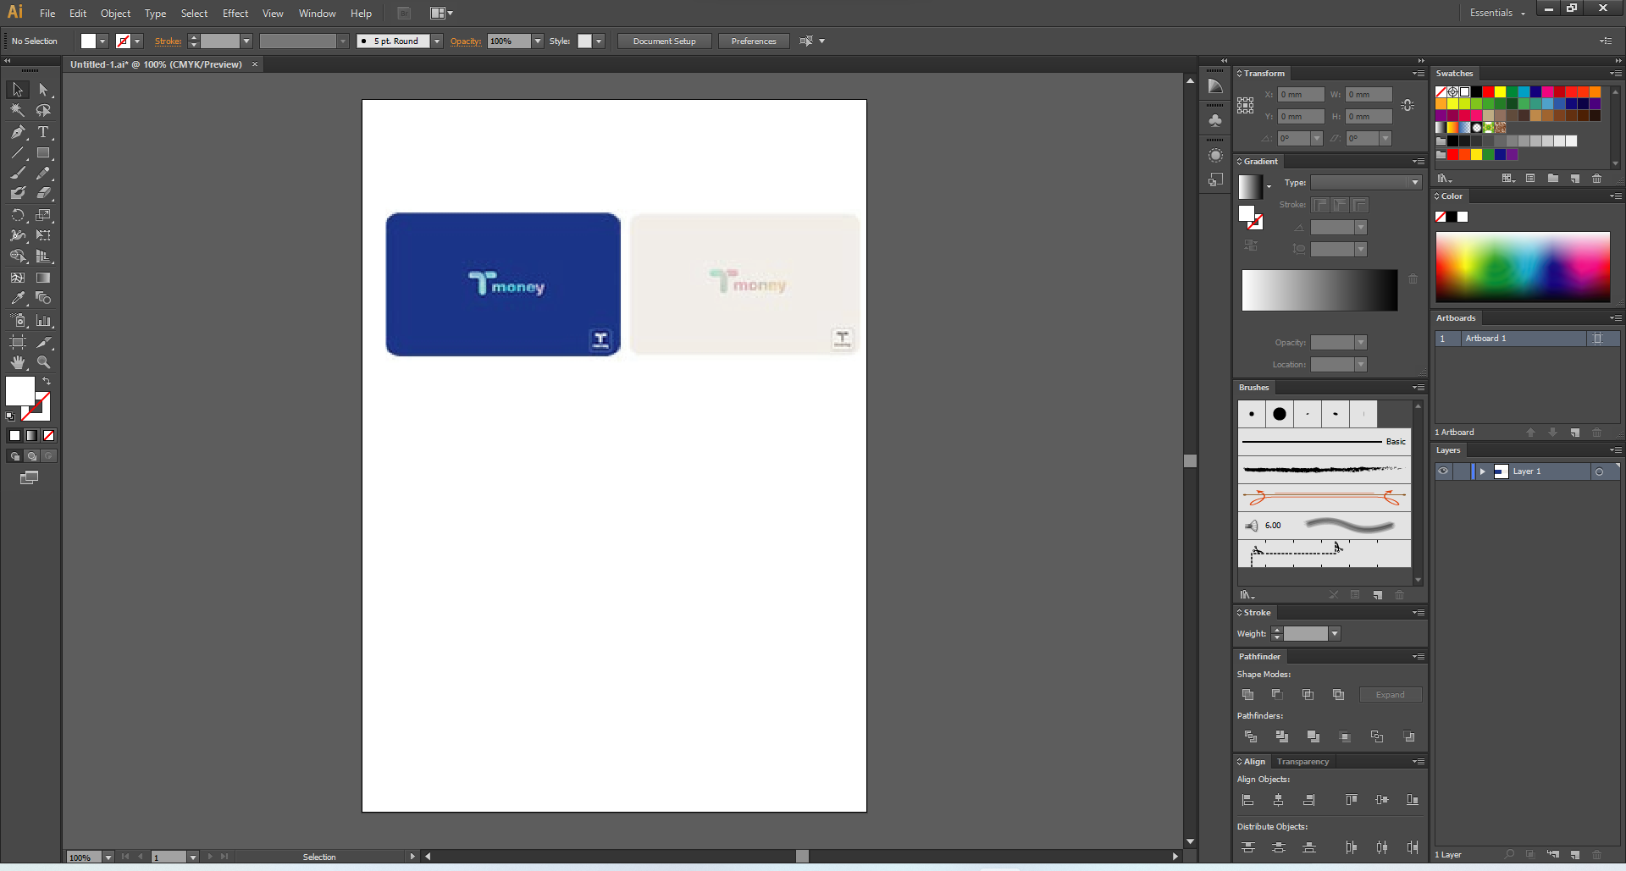Click Create New Layer icon
Screen dimensions: 1626x871
(x=1575, y=855)
